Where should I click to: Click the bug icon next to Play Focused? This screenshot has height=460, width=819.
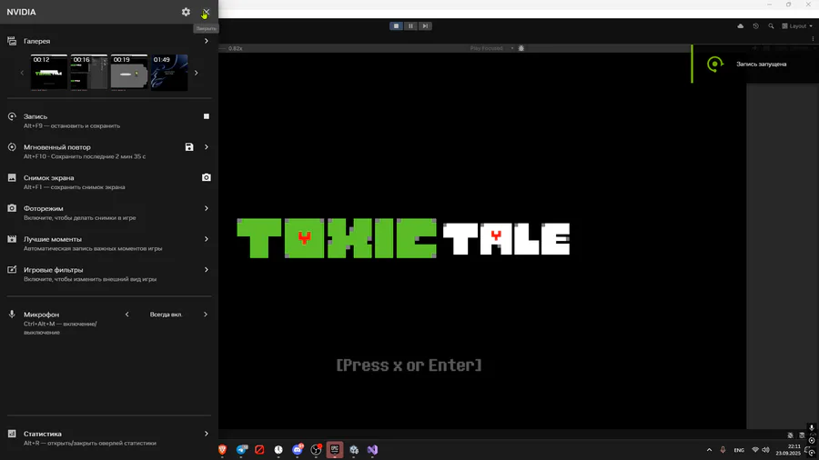(521, 48)
